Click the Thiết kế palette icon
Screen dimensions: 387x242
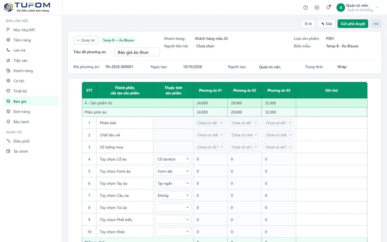pyautogui.click(x=8, y=91)
